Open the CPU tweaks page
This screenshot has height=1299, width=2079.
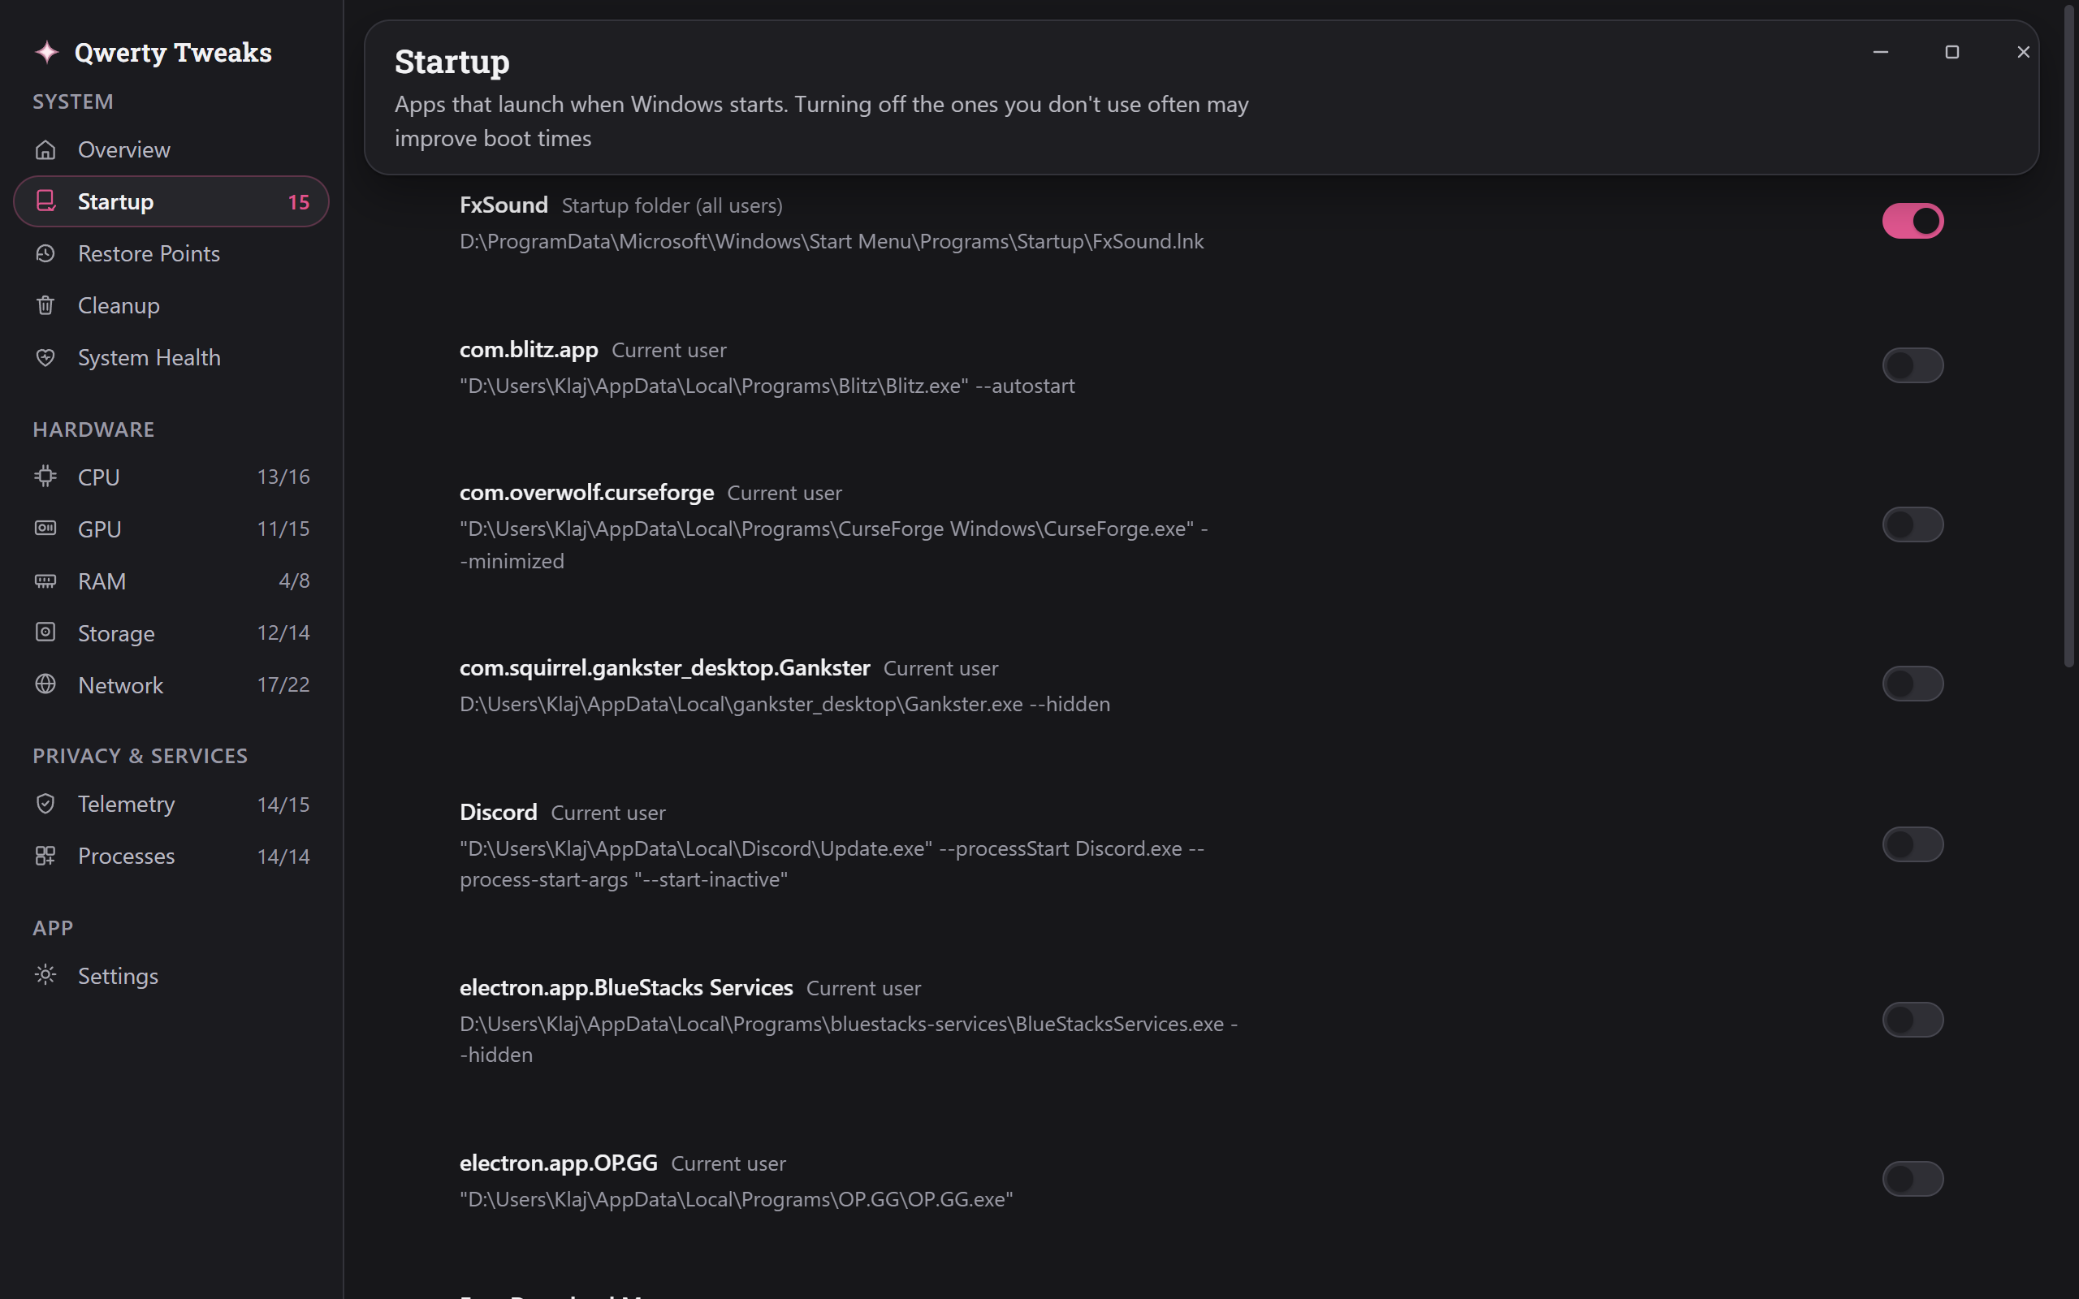click(171, 477)
